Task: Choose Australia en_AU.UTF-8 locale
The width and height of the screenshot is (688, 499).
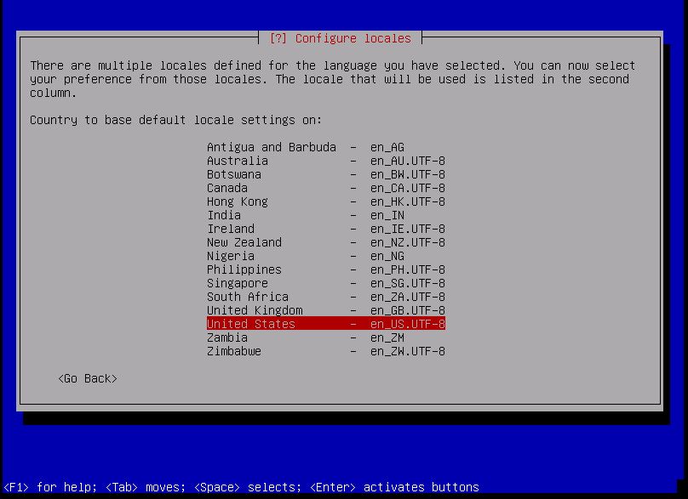Action: tap(325, 161)
